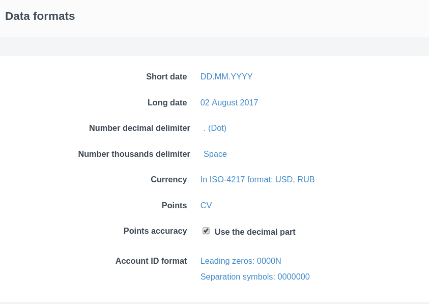The width and height of the screenshot is (429, 304).
Task: Edit "Leading zeros: 0000N" account ID setting
Action: (x=241, y=261)
